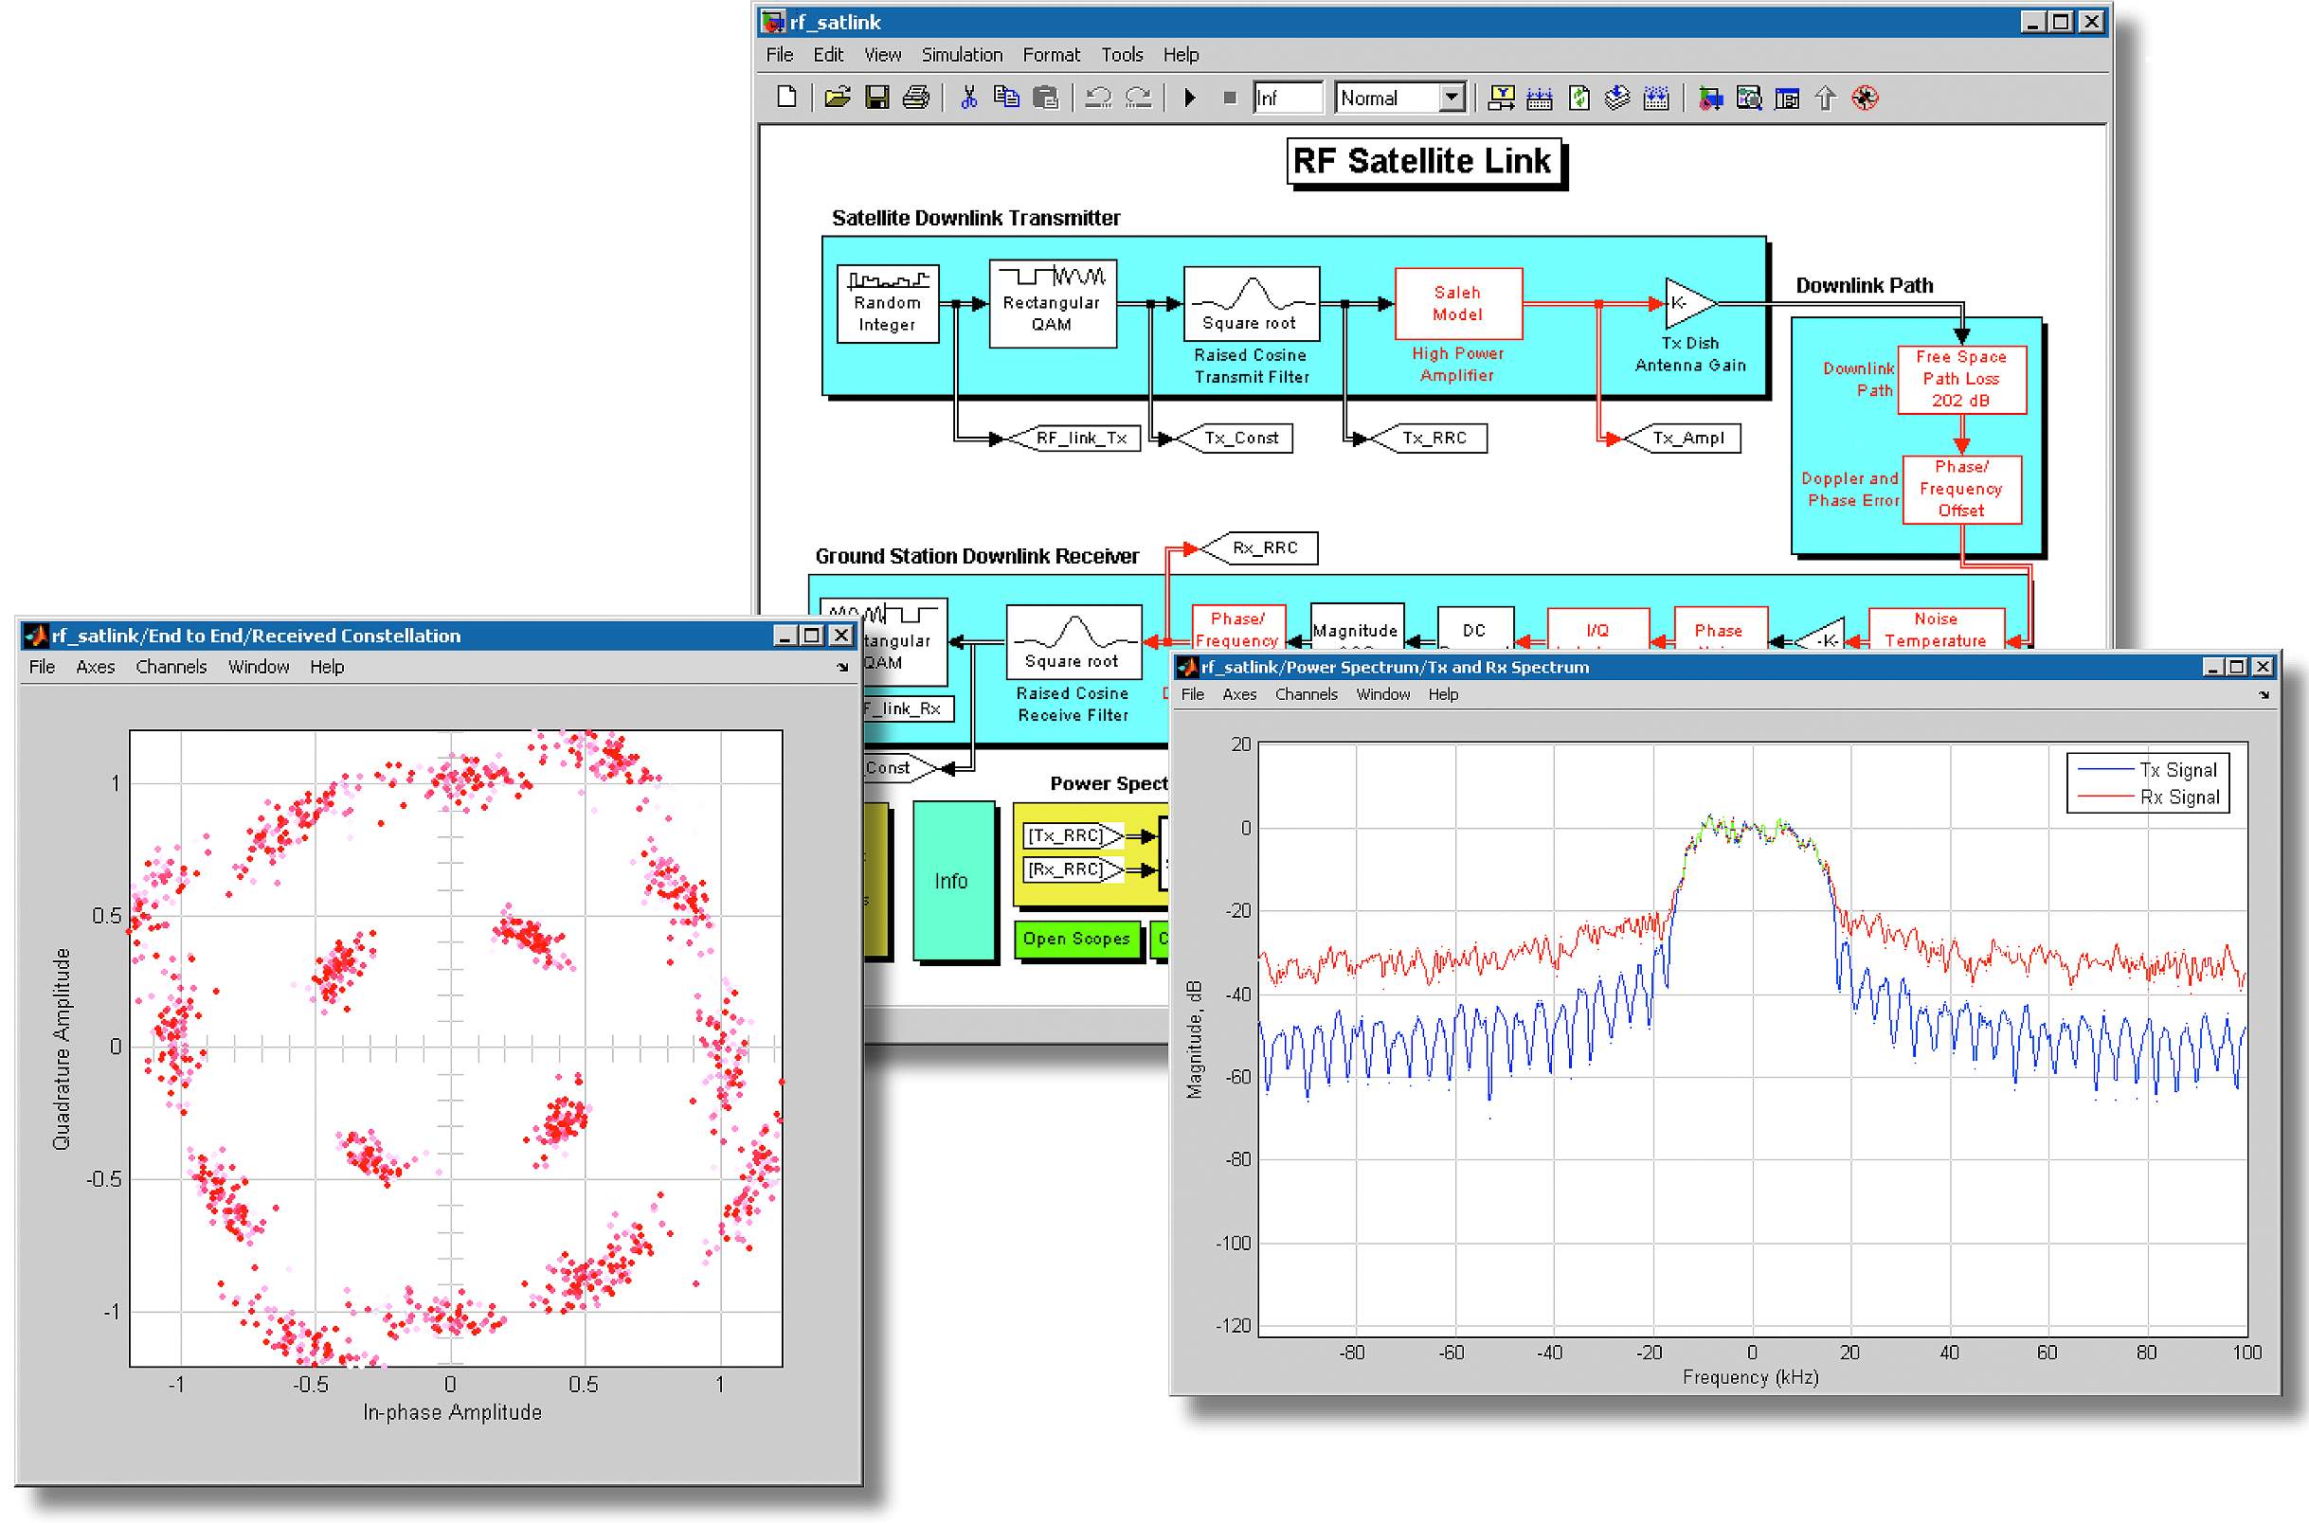Select the Saleh Model High Power Amplifier block

coord(1458,303)
